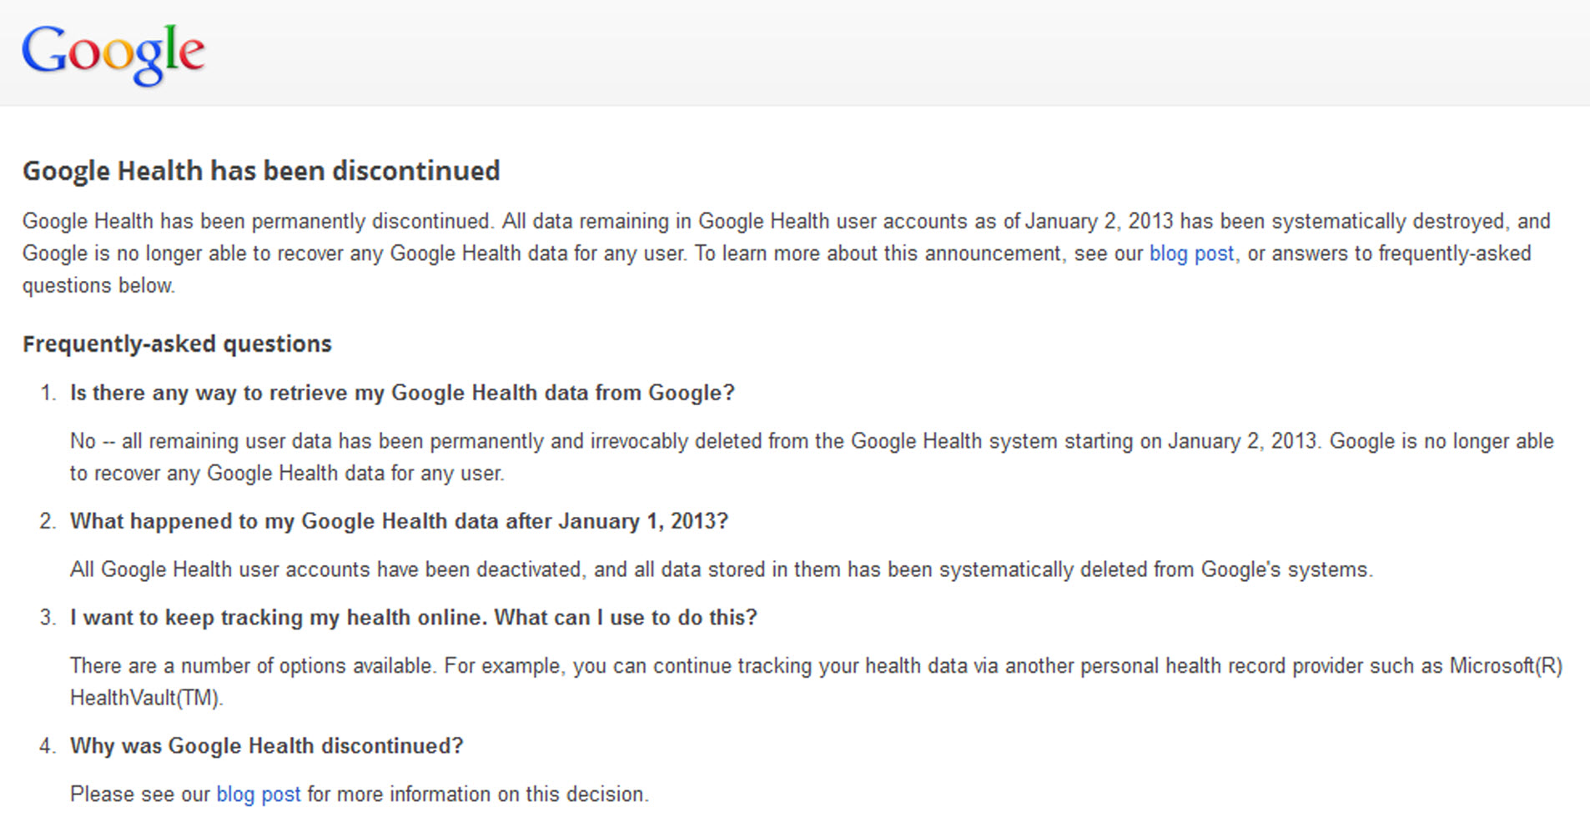Click the Google logo
This screenshot has width=1590, height=817.
(113, 54)
